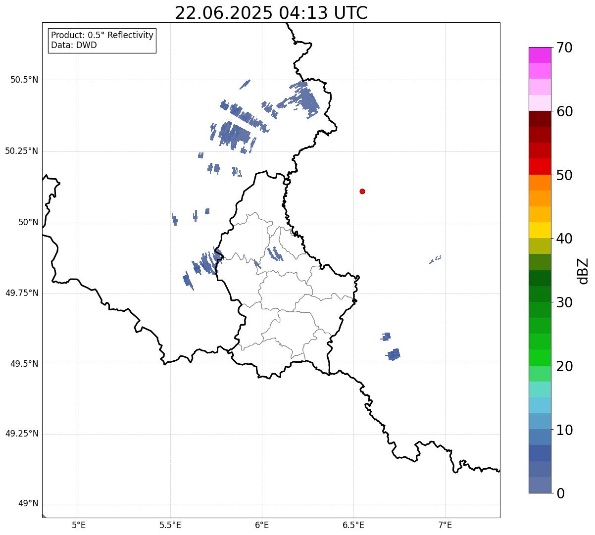Click the latitude label "49.5°N"

tap(24, 364)
